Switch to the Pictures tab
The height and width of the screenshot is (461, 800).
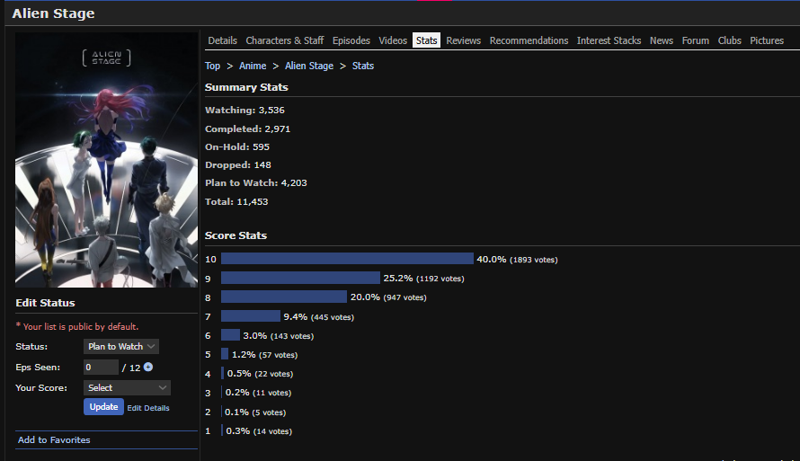point(767,40)
